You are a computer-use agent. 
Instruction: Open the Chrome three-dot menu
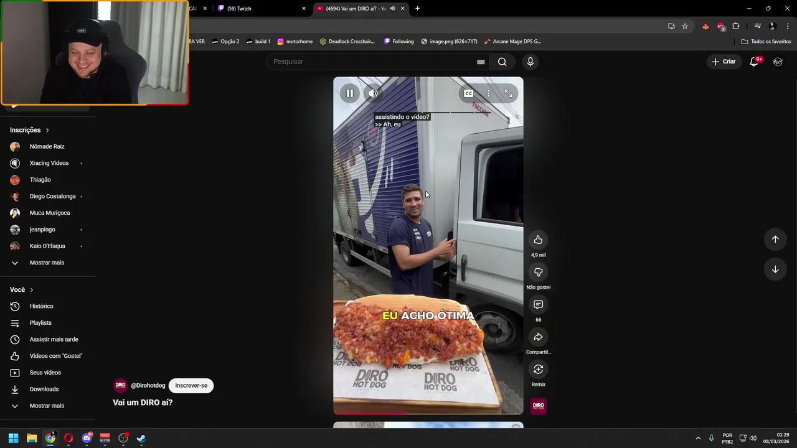788,26
